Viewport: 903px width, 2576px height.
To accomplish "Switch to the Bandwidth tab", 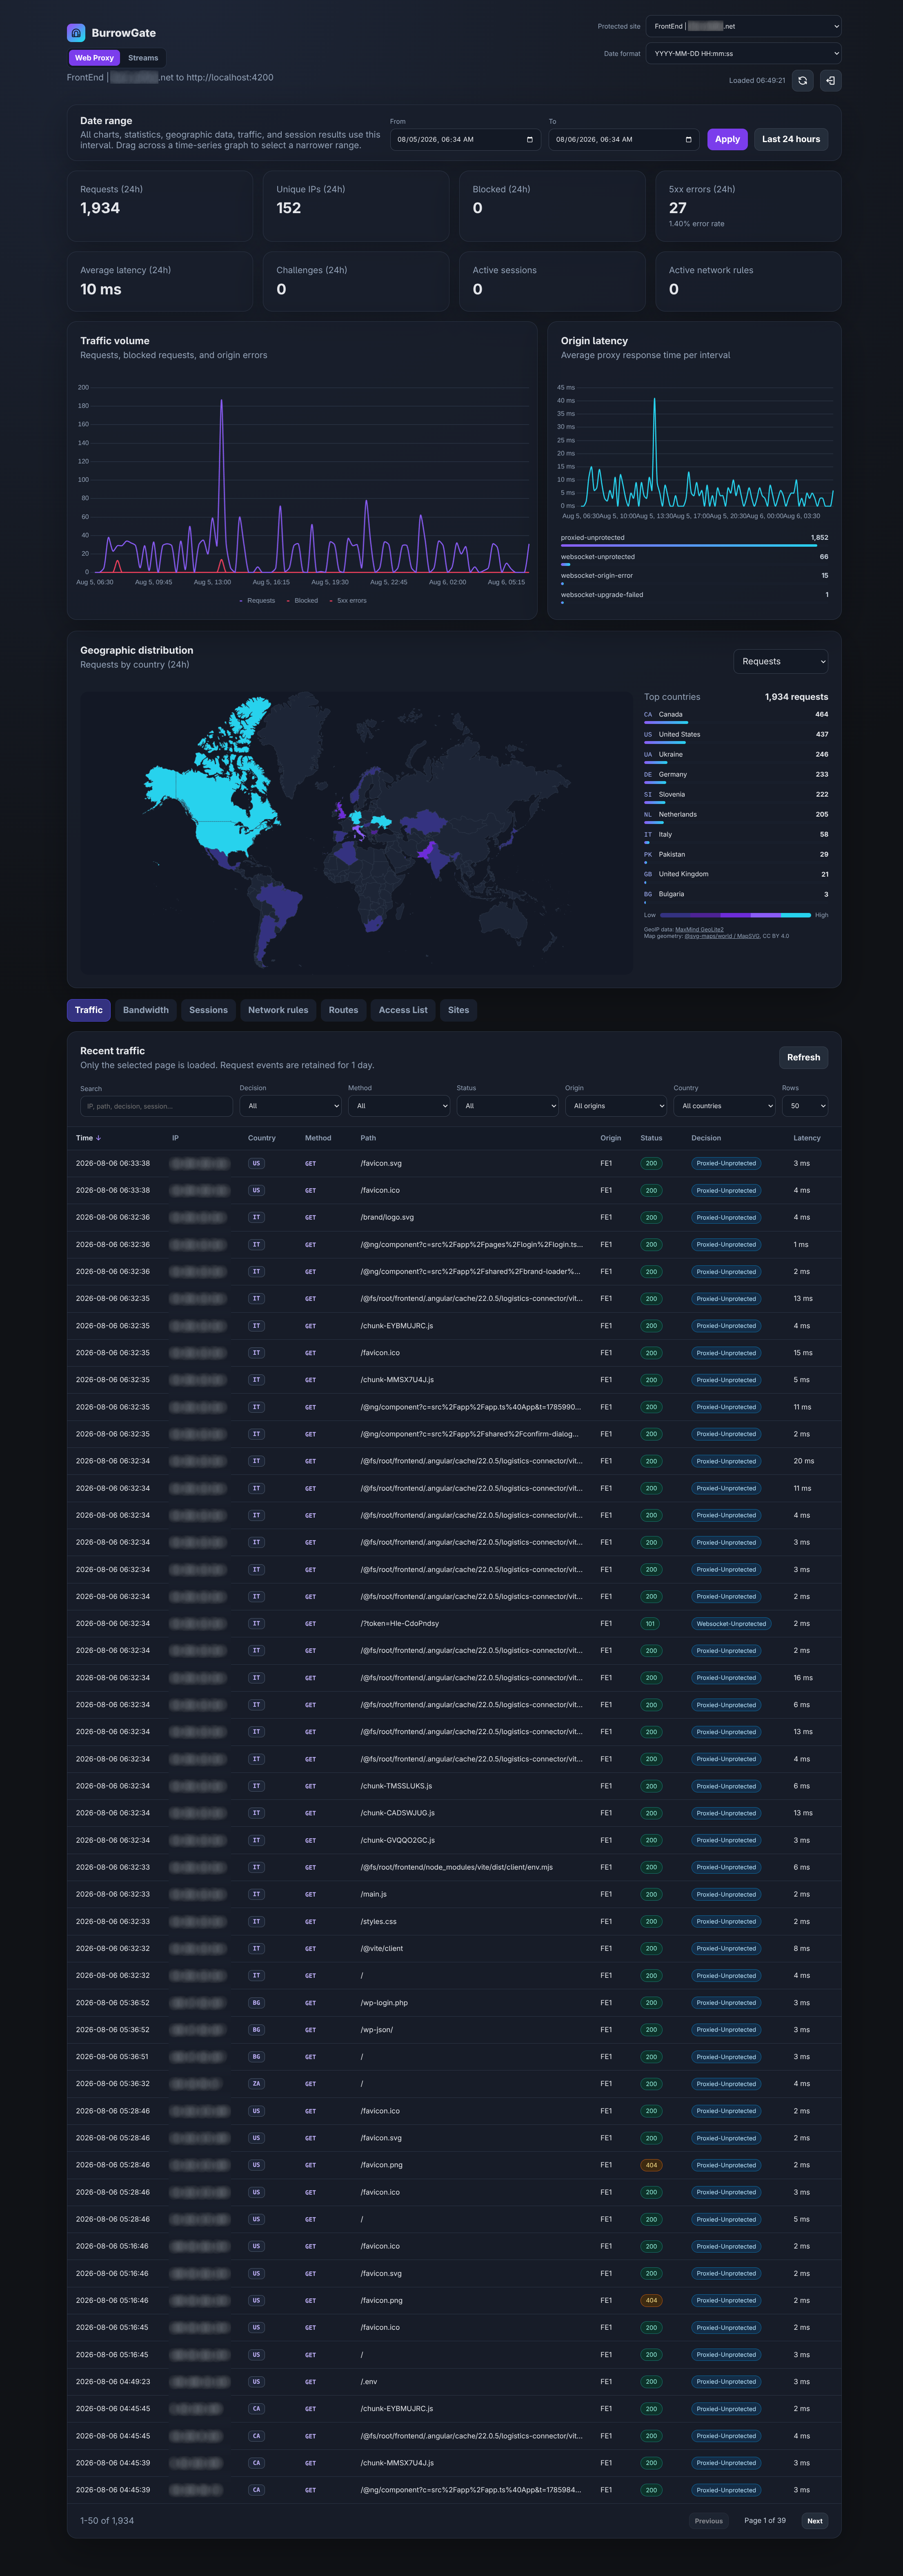I will coord(146,1010).
